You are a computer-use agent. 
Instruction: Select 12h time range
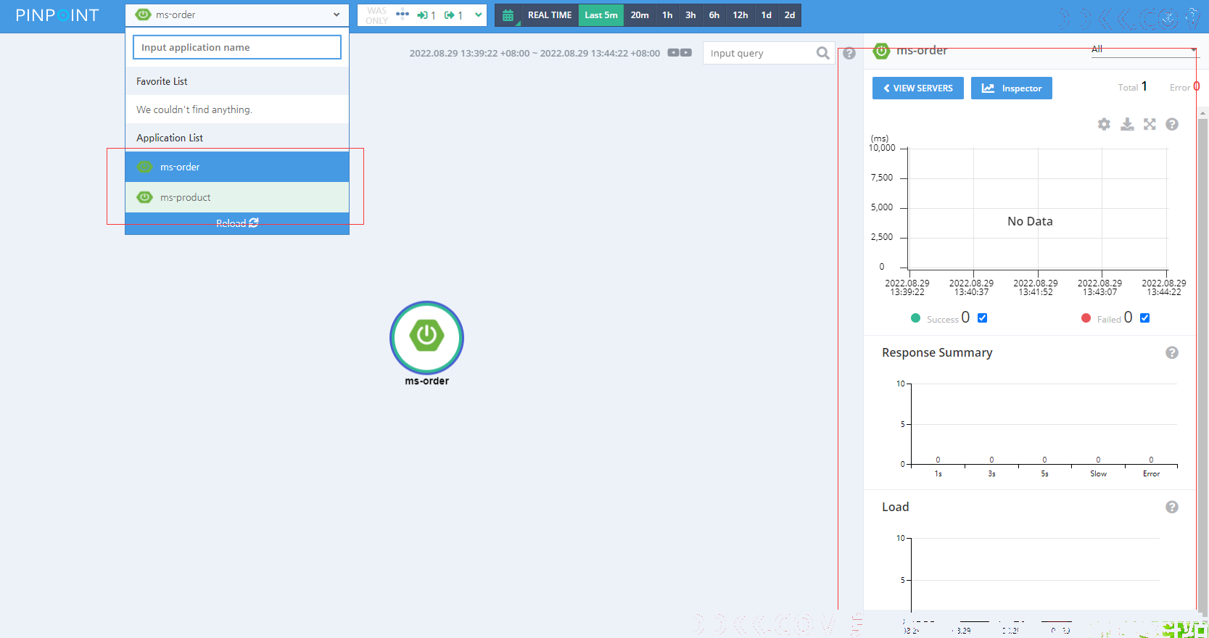point(740,15)
